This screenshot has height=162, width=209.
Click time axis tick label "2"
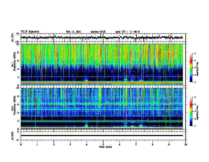(54, 145)
